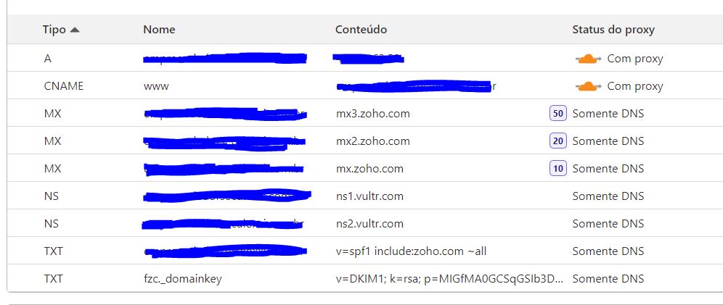Click the v=spf1 include:zoho.com TXT value
The height and width of the screenshot is (305, 723).
click(x=412, y=251)
